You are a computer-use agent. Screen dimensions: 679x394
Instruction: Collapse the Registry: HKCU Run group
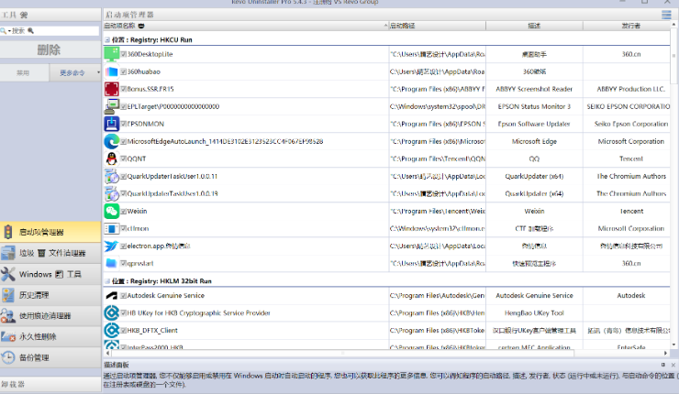pyautogui.click(x=106, y=39)
